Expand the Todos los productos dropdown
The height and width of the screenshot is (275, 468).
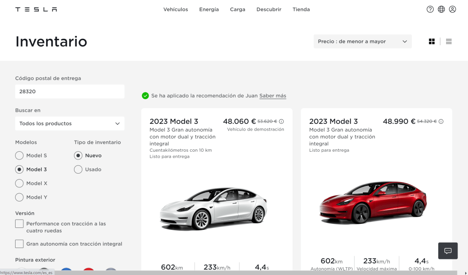click(x=69, y=124)
